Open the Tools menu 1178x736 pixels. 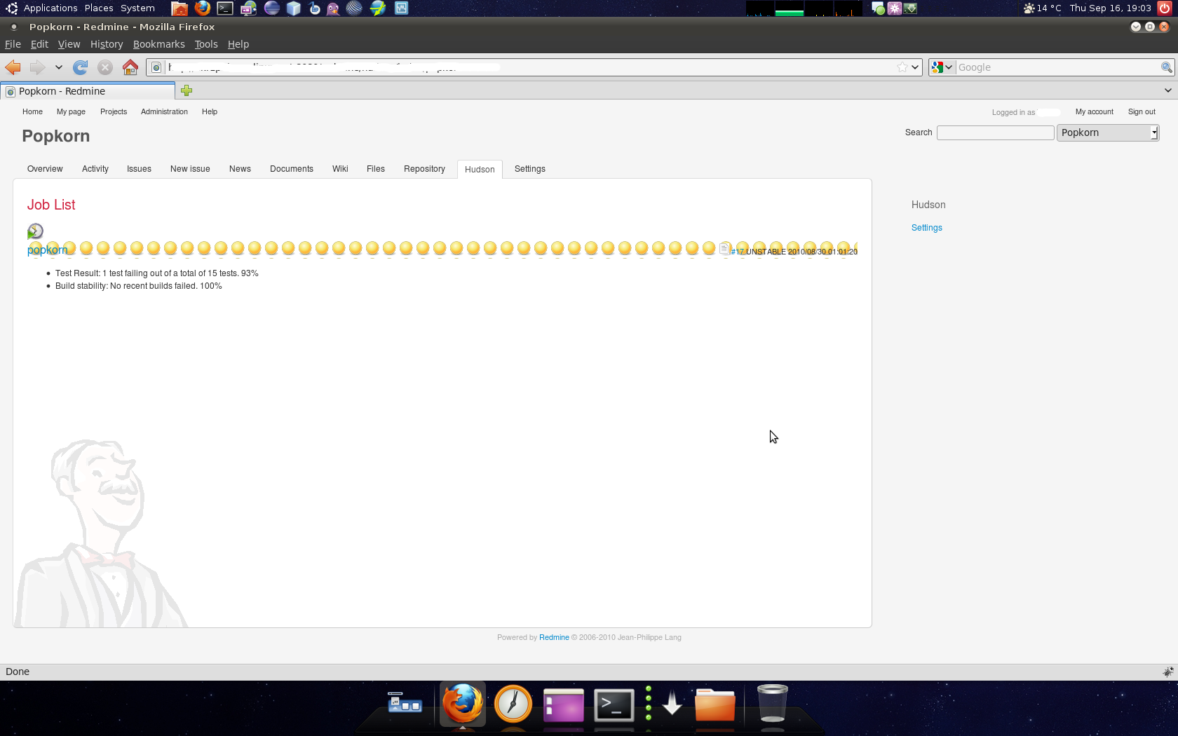click(x=206, y=44)
